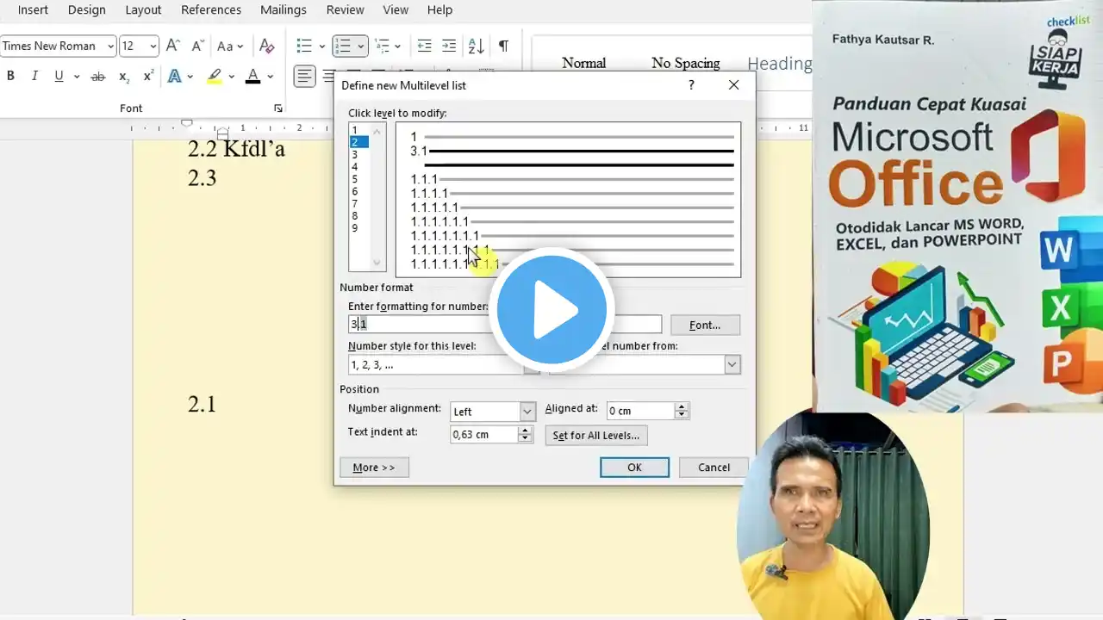Go to the Layout tab
Screen dimensions: 1103x620
(143, 9)
